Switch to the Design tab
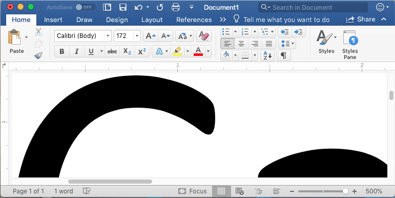The height and width of the screenshot is (198, 395). pyautogui.click(x=117, y=19)
